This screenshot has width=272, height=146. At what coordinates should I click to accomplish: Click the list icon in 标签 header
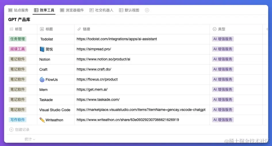coord(11,29)
